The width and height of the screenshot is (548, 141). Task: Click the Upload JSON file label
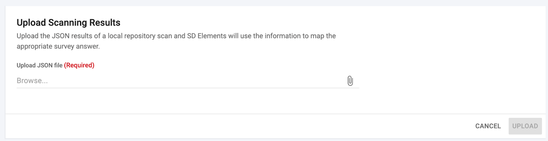point(40,65)
